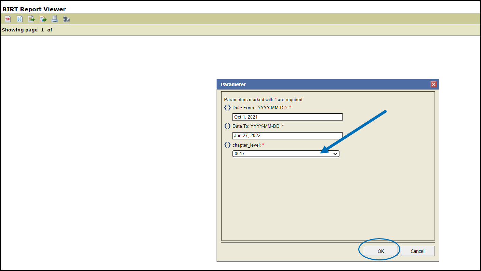Screen dimensions: 481x271
Task: Click the "Showing page 1 of" status text
Action: click(x=27, y=30)
